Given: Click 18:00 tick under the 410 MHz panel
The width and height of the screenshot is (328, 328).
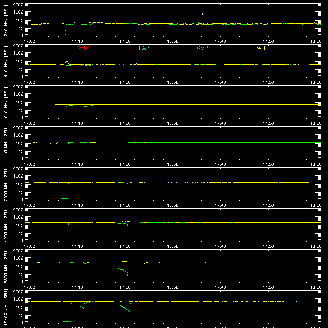Looking at the screenshot, I should [x=316, y=82].
